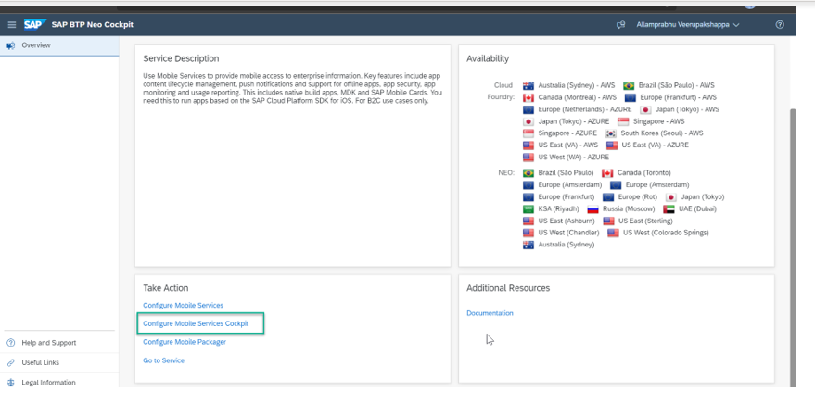Click the US West (Chandler) text

(568, 234)
